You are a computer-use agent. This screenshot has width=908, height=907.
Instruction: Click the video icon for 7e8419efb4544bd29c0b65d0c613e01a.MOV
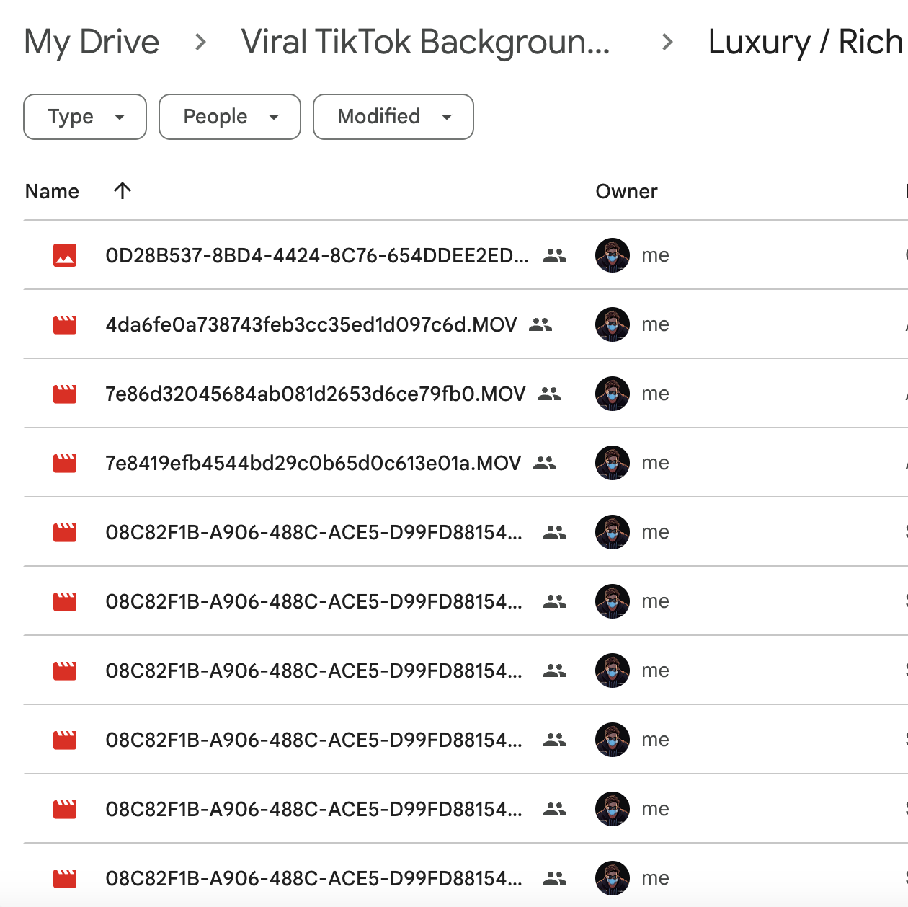[66, 463]
